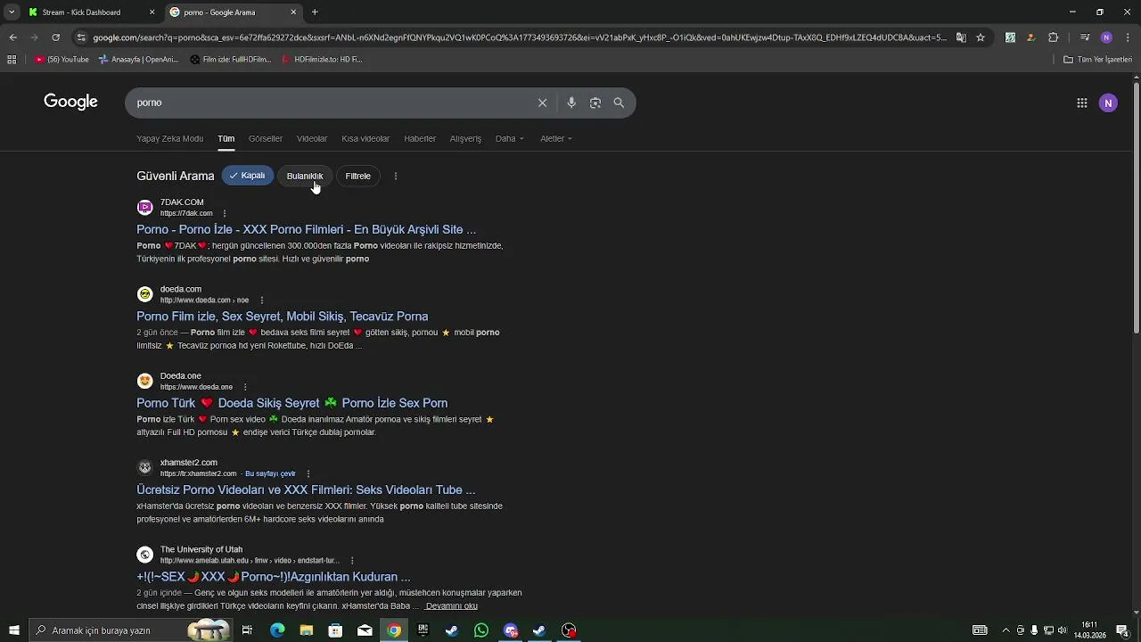
Task: Open Chrome's three-dot menu
Action: (x=1128, y=37)
